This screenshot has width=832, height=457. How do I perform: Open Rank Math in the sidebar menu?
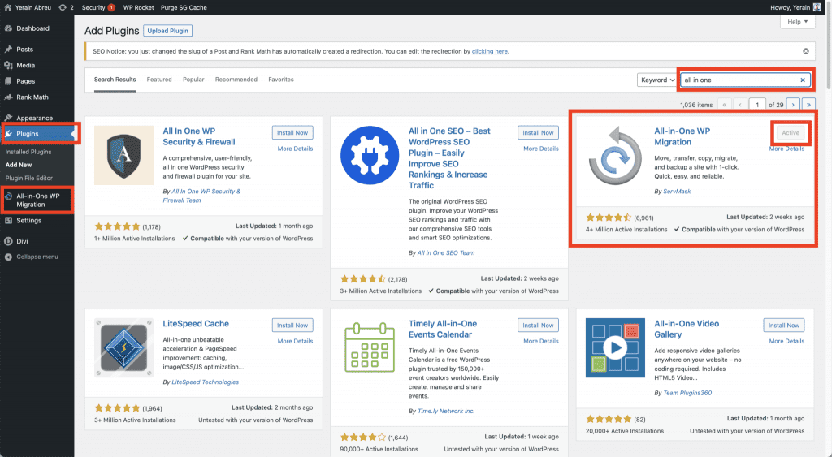[x=32, y=97]
